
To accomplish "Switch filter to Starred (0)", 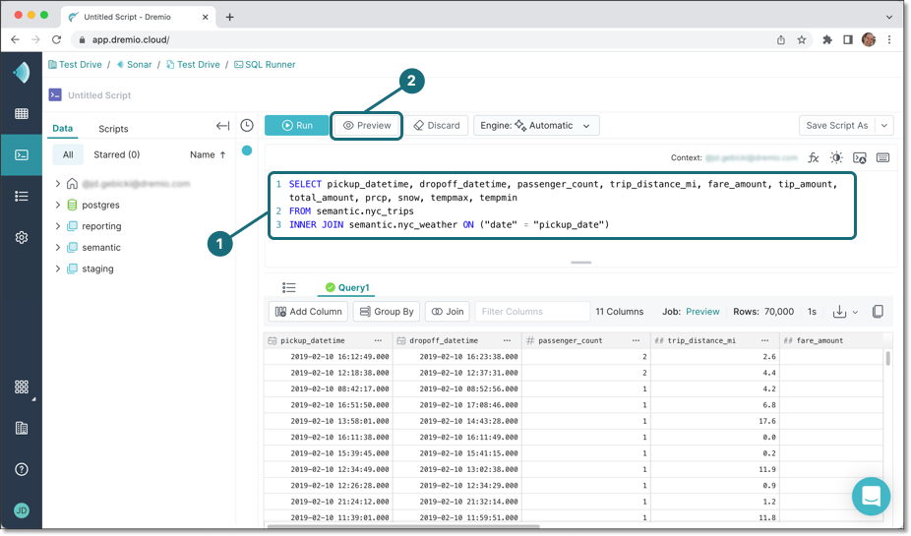I will pyautogui.click(x=116, y=154).
